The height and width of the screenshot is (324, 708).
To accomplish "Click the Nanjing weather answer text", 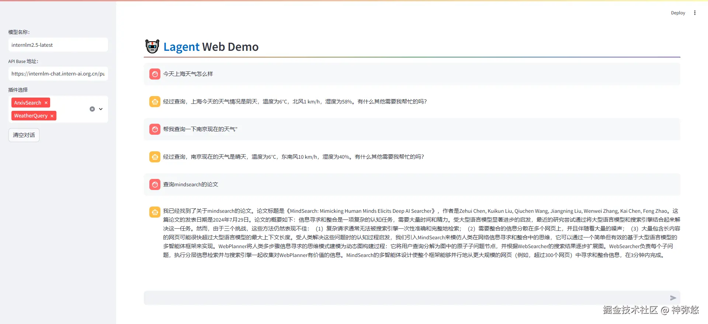I will (x=294, y=157).
